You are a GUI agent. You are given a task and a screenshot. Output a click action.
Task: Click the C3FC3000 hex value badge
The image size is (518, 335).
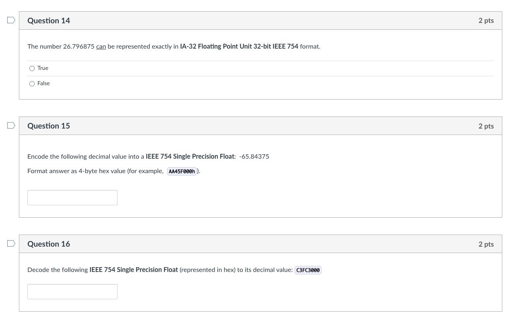coord(308,270)
